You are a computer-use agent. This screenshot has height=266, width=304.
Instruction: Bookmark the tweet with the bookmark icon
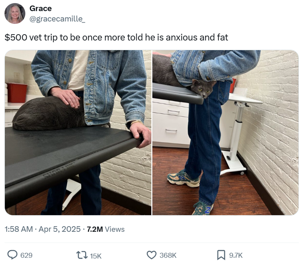coord(221,255)
